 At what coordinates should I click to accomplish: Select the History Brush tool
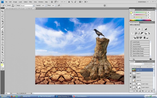(x=2, y=34)
